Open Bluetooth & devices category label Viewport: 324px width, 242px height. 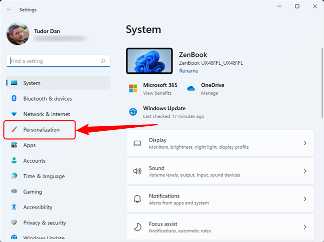(47, 98)
